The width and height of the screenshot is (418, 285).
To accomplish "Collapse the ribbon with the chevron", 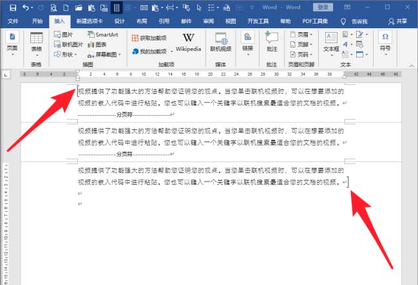I will [412, 66].
